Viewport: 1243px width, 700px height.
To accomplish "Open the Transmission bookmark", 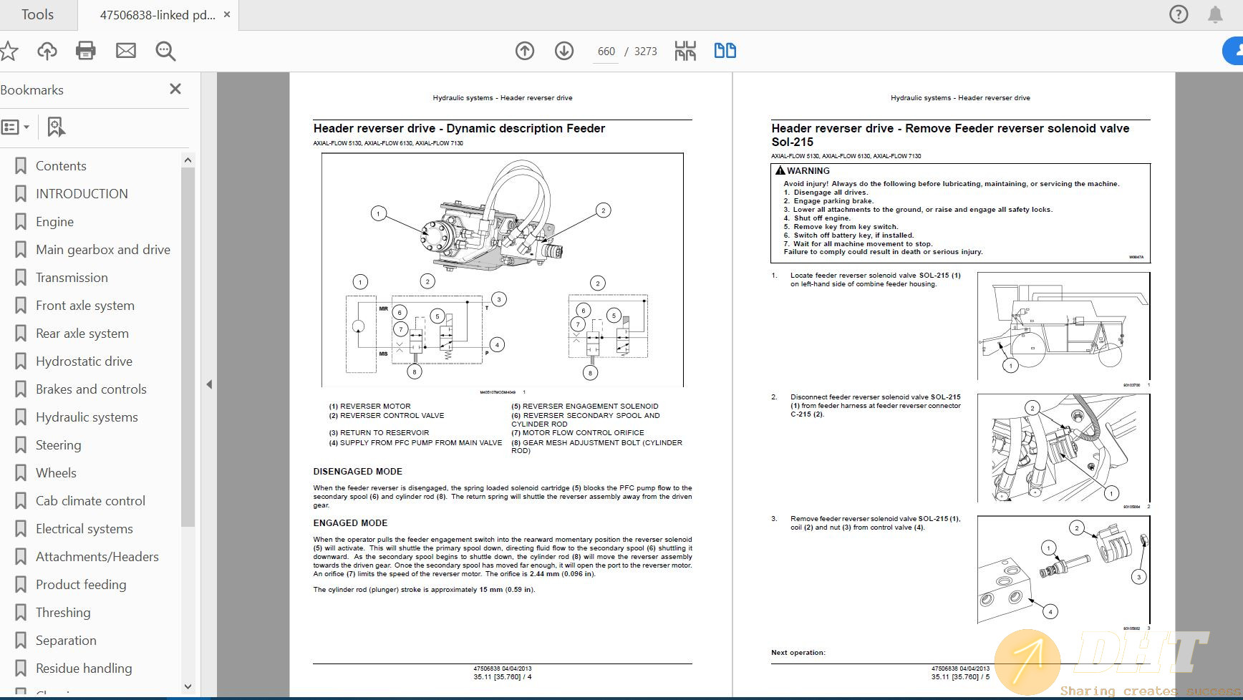I will (x=72, y=278).
